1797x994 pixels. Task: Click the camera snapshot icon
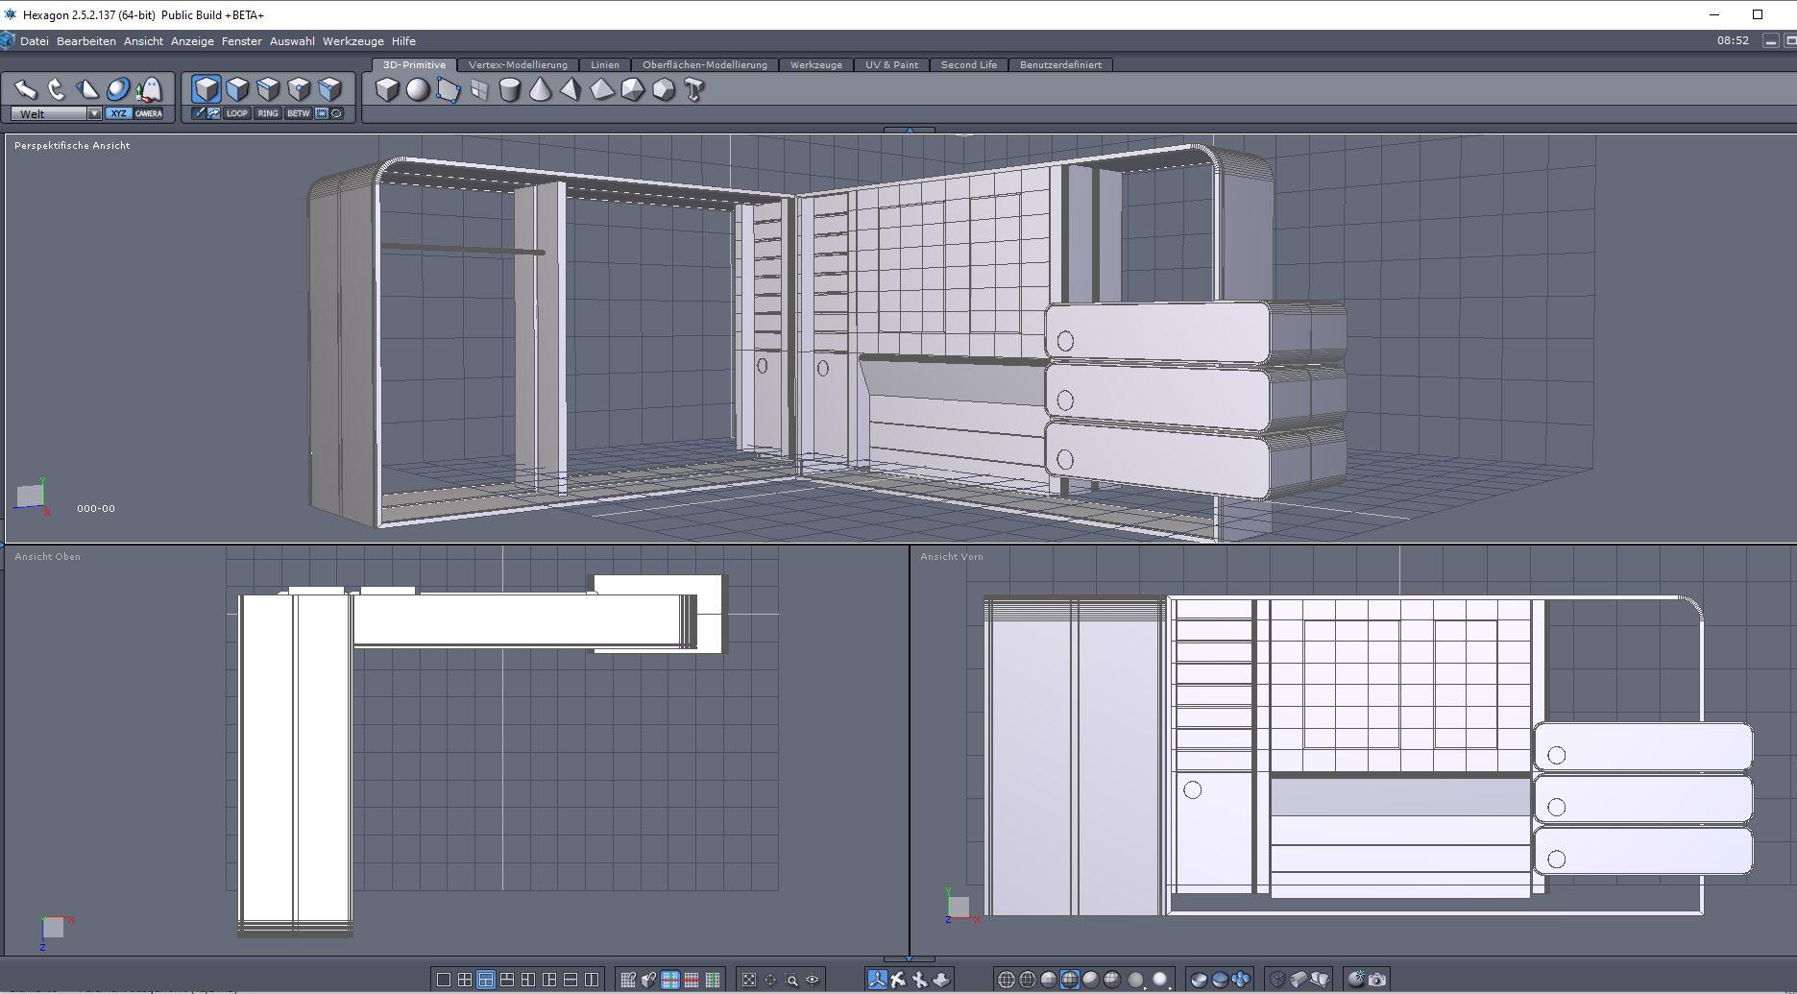tap(1377, 980)
